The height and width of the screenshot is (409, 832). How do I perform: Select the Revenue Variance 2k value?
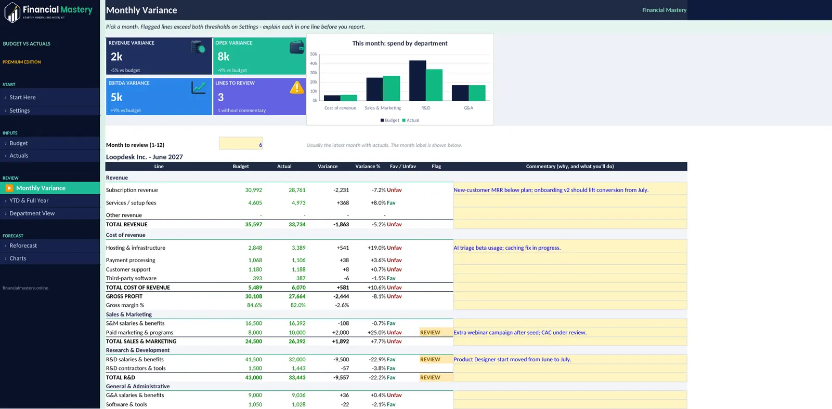(116, 57)
